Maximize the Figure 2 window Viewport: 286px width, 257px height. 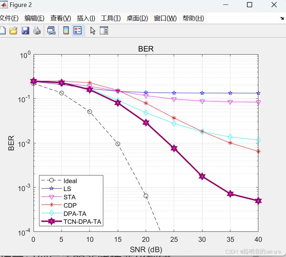pyautogui.click(x=249, y=5)
